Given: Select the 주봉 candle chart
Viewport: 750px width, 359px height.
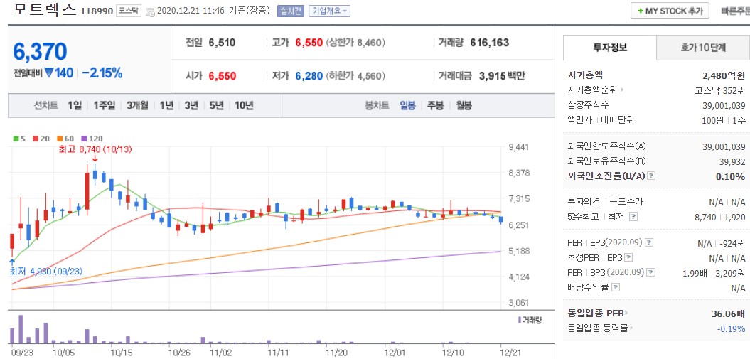Looking at the screenshot, I should click(x=435, y=106).
